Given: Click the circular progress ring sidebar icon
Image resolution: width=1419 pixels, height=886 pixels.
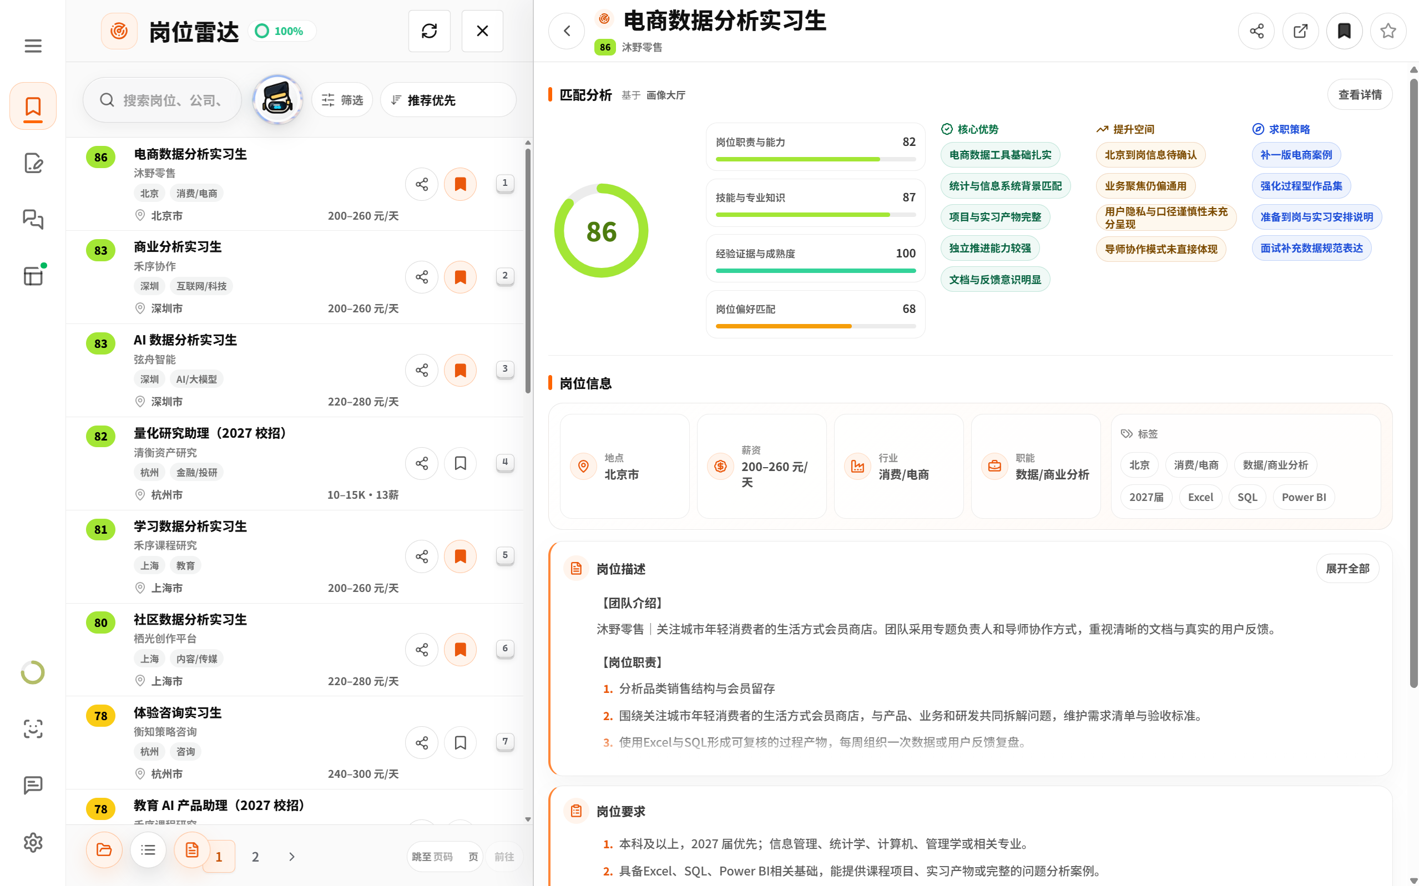Looking at the screenshot, I should tap(33, 672).
